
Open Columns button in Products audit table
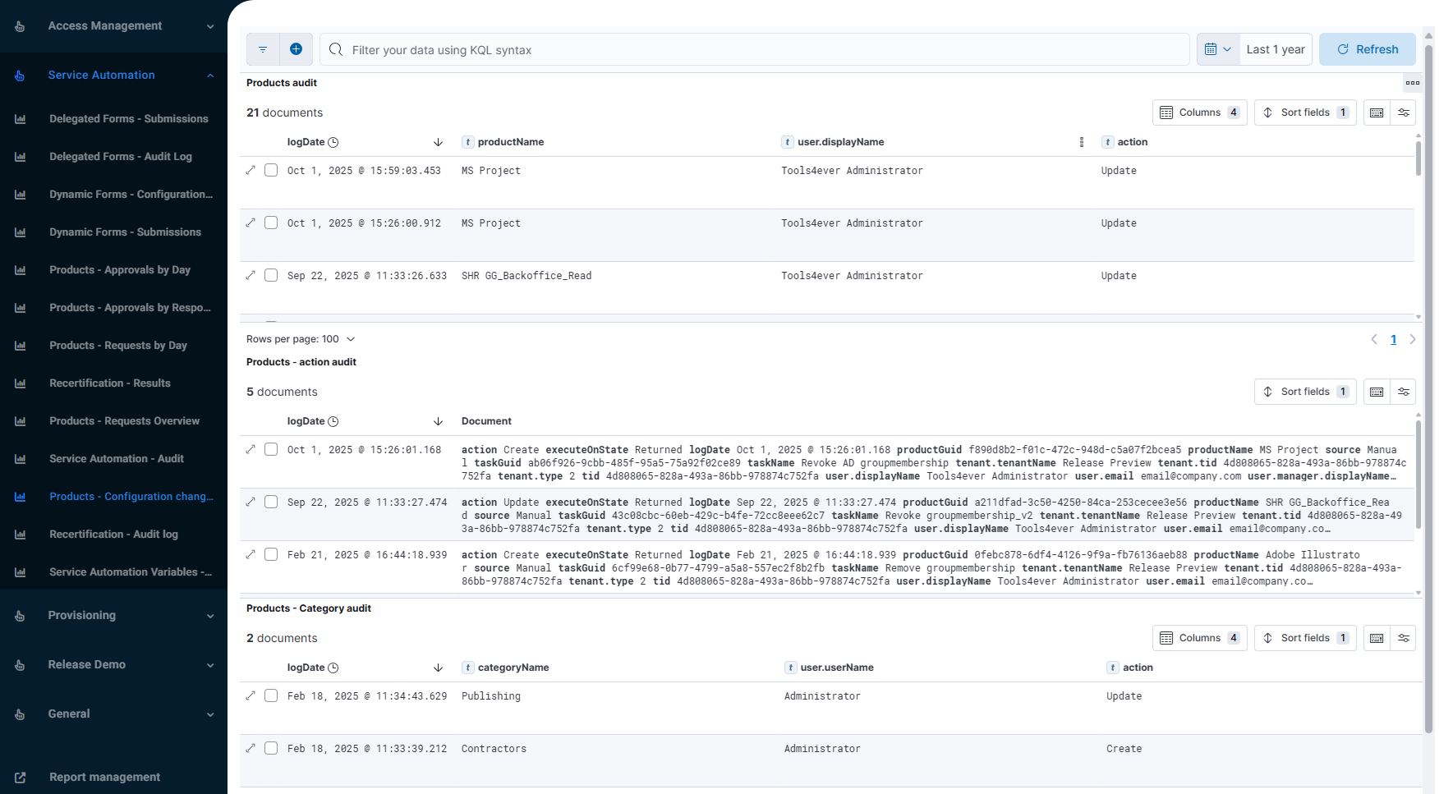pos(1199,112)
